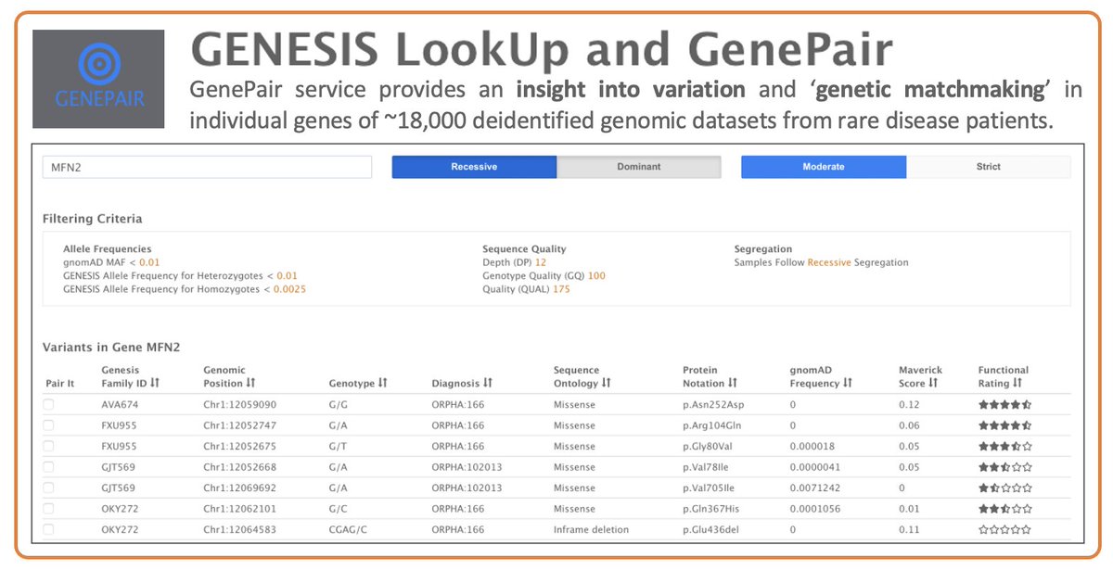Click Variants in Gene MFN2 heading
1113x570 pixels.
click(x=111, y=348)
